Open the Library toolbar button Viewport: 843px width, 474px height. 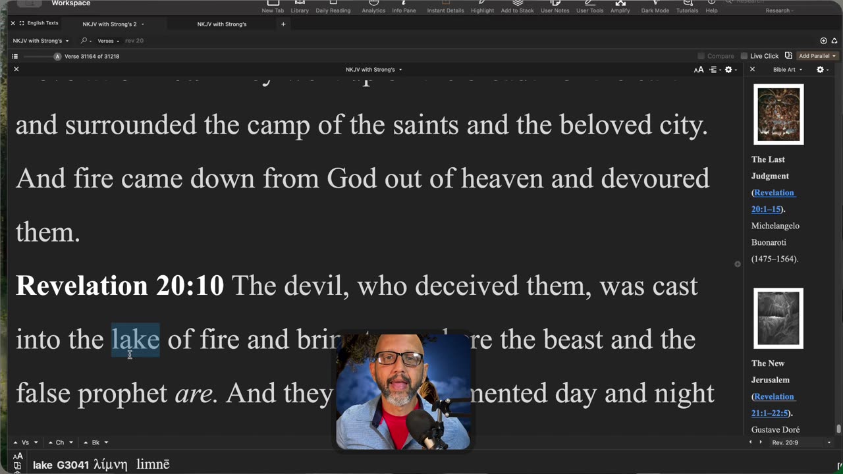tap(300, 7)
